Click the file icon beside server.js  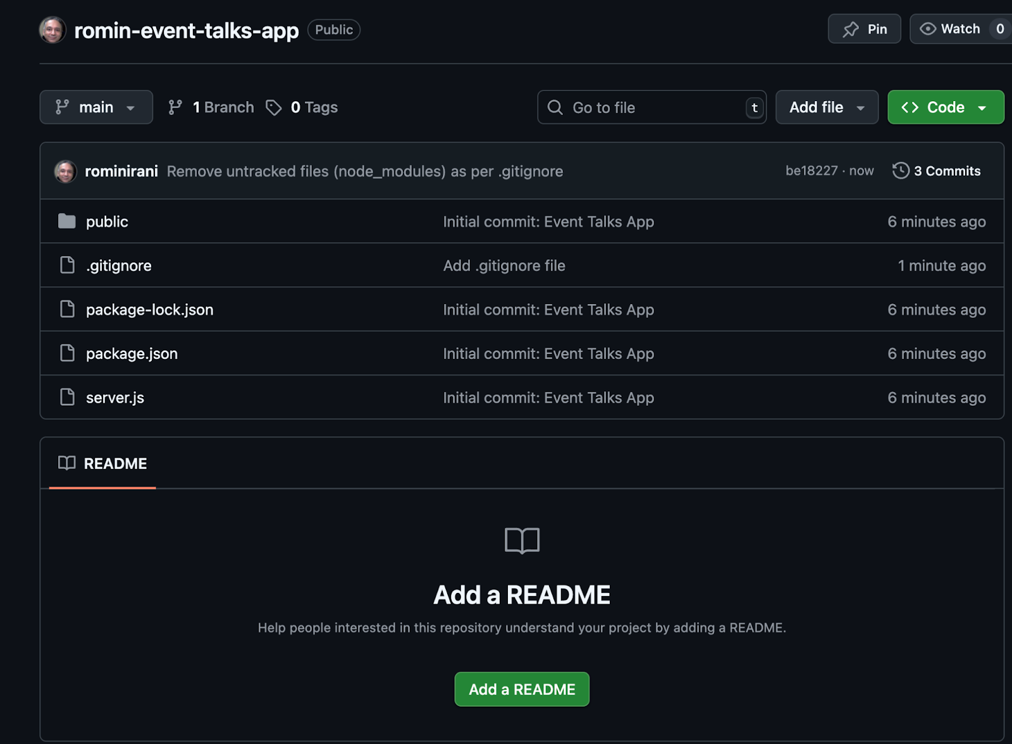(x=67, y=397)
